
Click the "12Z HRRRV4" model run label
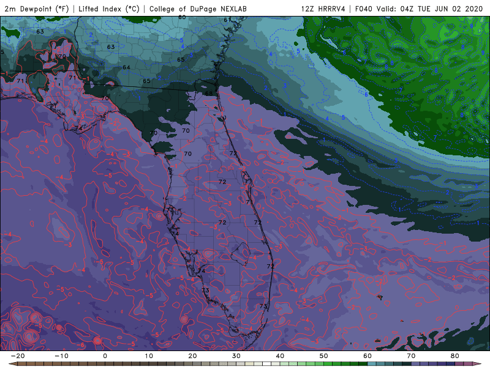[323, 9]
